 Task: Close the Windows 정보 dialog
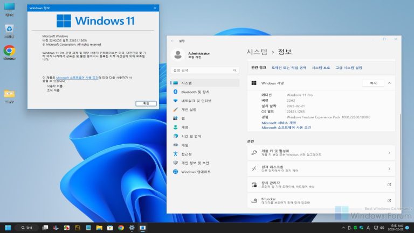[155, 8]
